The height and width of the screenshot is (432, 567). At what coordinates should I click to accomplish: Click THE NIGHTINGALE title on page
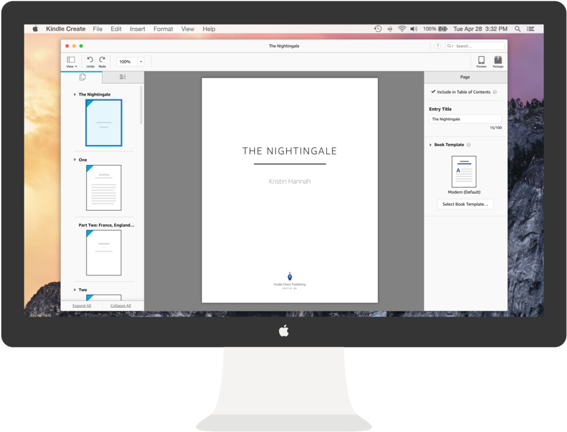click(x=290, y=151)
